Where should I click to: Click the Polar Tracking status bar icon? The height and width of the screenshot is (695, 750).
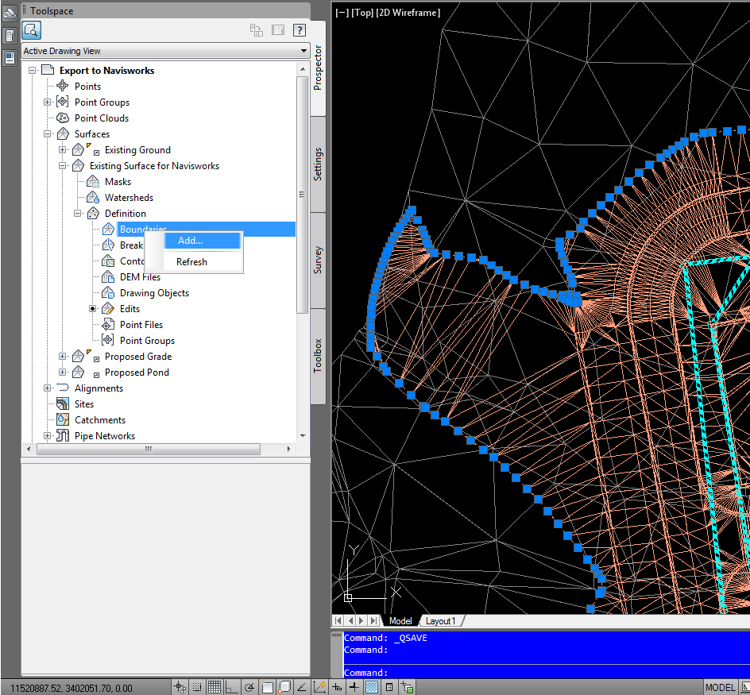[x=249, y=687]
